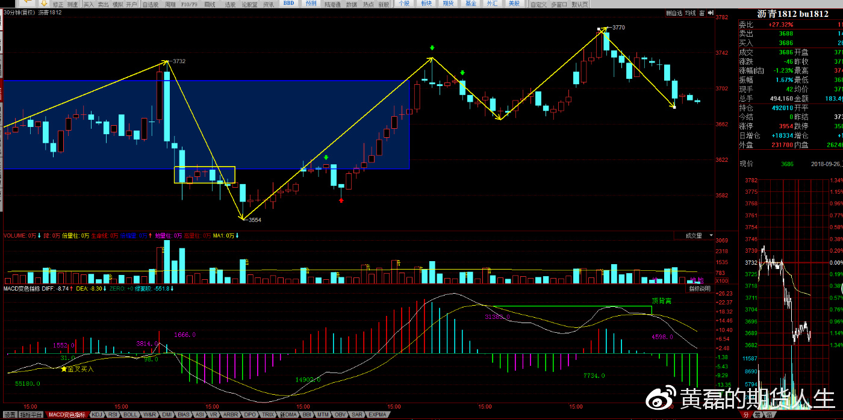Open the F10/F9 info tool

[190, 4]
